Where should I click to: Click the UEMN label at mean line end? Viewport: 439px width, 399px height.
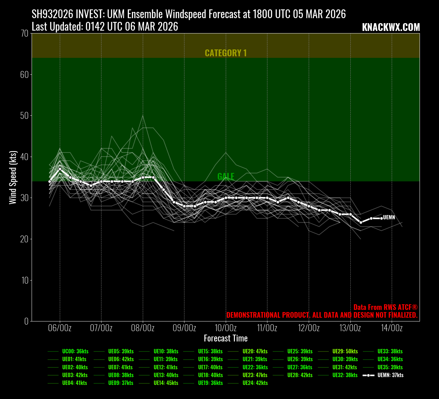pyautogui.click(x=389, y=218)
